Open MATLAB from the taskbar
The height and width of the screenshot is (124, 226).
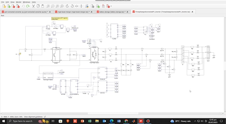(x=134, y=121)
